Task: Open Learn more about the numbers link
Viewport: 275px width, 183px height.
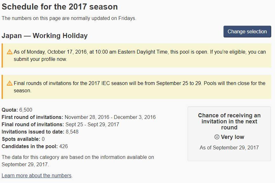Action: point(37,175)
